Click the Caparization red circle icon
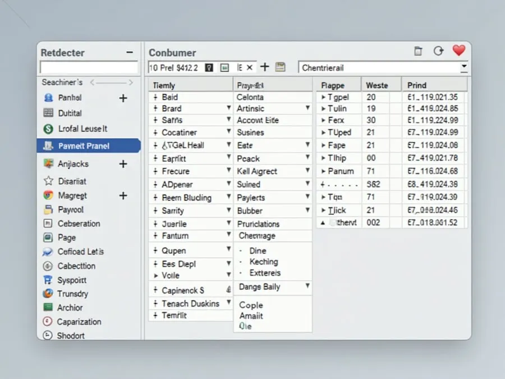The height and width of the screenshot is (379, 505). [47, 321]
